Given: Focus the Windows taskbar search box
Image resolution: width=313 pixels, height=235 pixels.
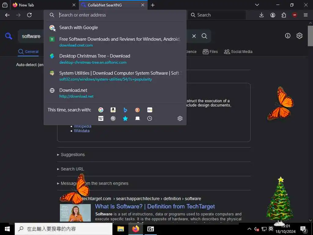Looking at the screenshot, I should tap(64, 229).
